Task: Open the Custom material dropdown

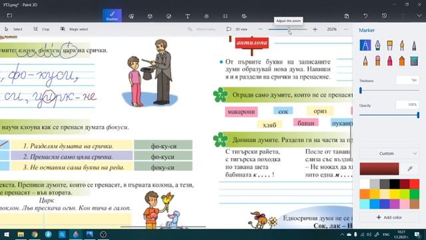Action: click(x=389, y=153)
